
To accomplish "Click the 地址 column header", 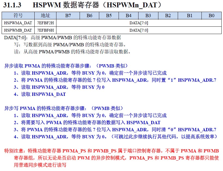I will coord(45,16).
